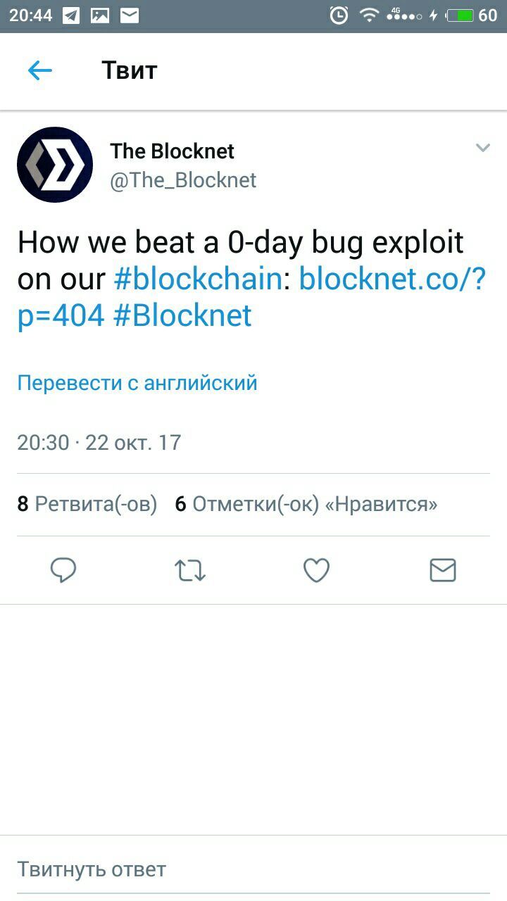The image size is (507, 901).
Task: Open The Blocknet profile avatar
Action: (x=55, y=165)
